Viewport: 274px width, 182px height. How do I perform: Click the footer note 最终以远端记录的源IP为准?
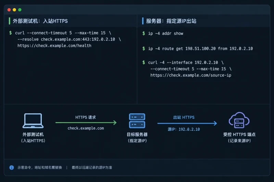92,168
